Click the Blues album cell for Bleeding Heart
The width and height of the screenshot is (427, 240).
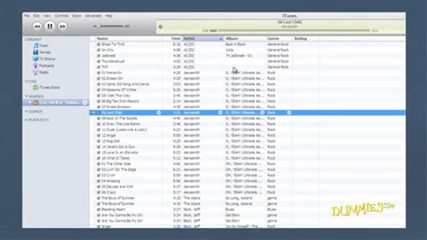pyautogui.click(x=230, y=209)
